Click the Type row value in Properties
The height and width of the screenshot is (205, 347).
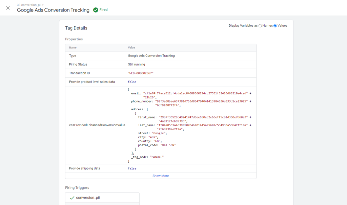[x=151, y=55]
